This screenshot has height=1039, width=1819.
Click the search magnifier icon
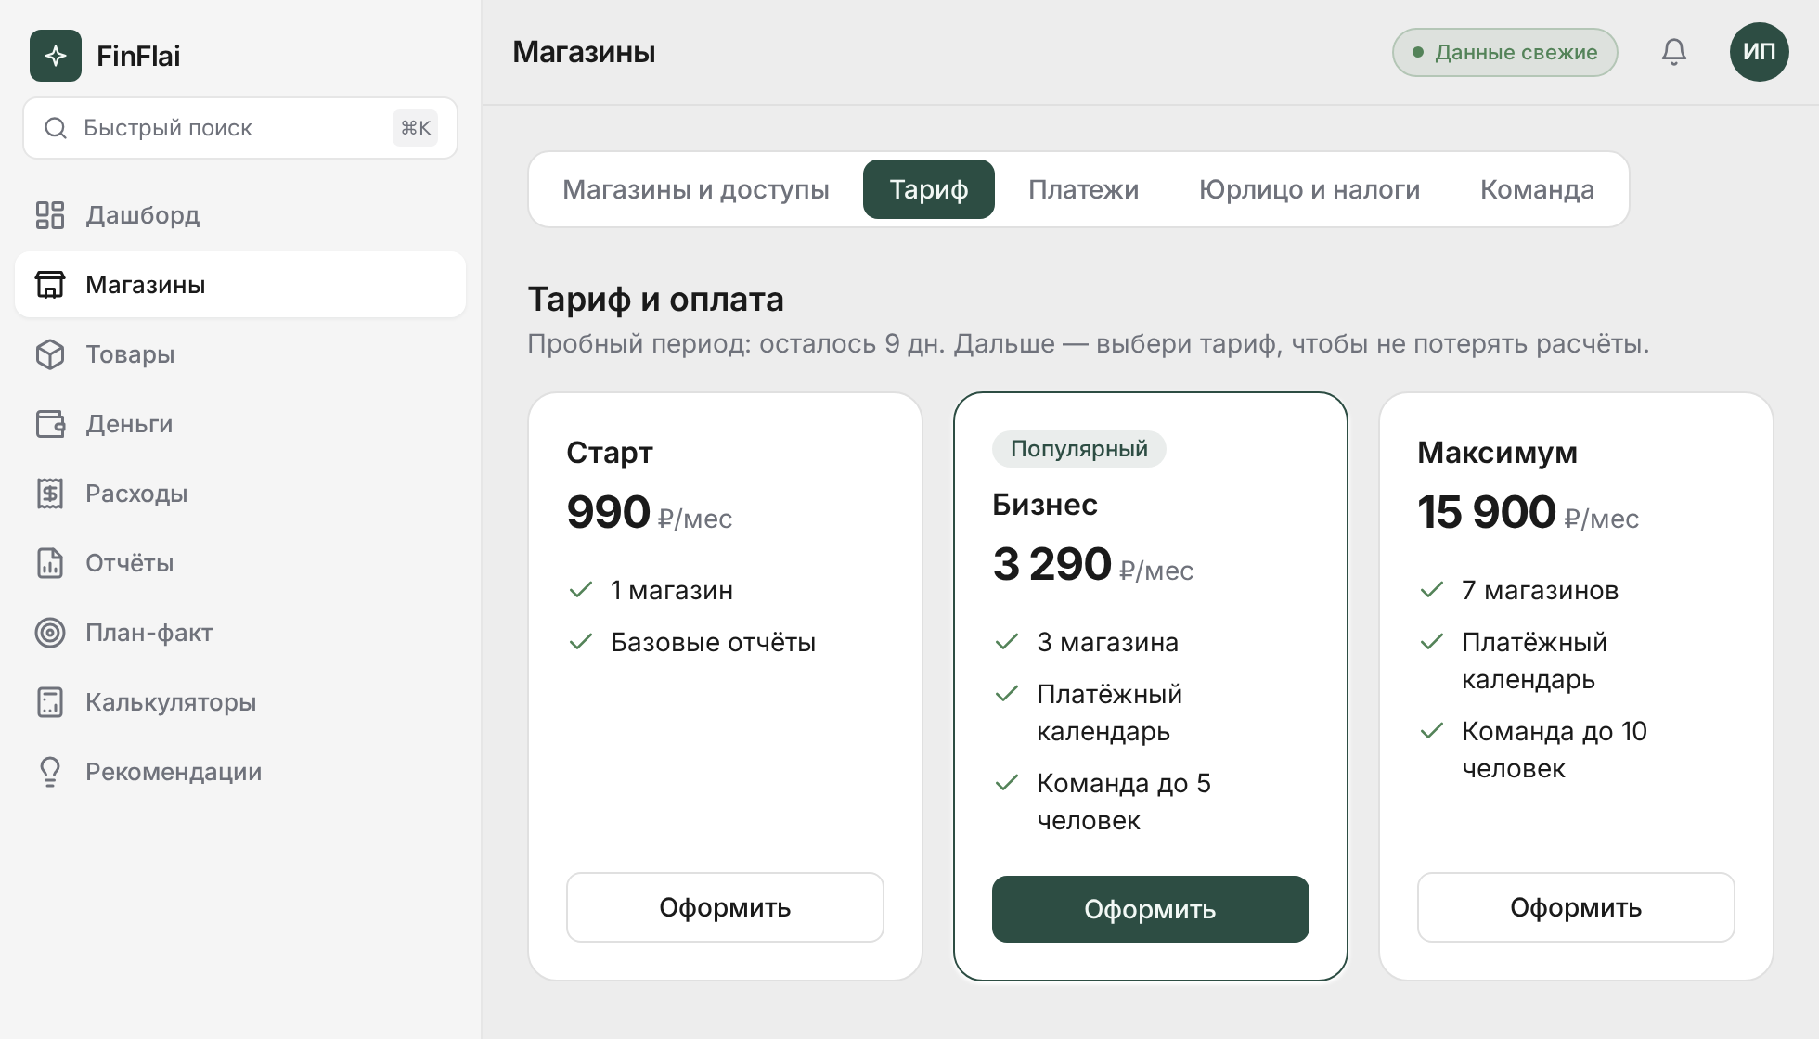[56, 128]
